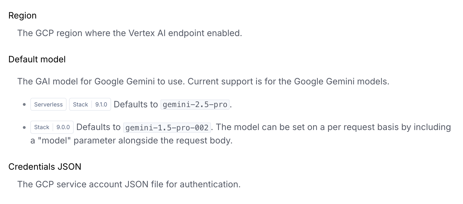Click the Stack label beside 9.0.0

click(x=42, y=127)
